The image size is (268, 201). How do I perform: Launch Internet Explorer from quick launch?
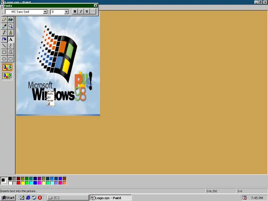coord(28,198)
